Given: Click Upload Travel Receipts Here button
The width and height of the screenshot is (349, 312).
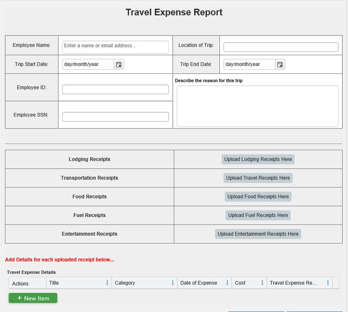Looking at the screenshot, I should tap(258, 178).
